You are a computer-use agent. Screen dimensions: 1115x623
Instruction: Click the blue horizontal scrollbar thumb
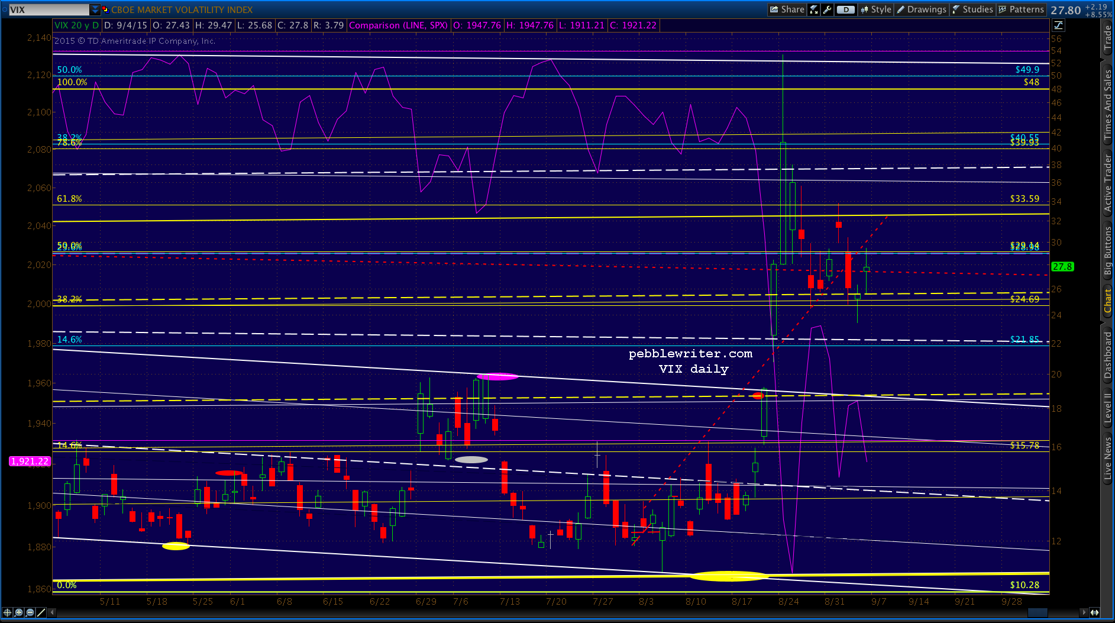pyautogui.click(x=1038, y=612)
